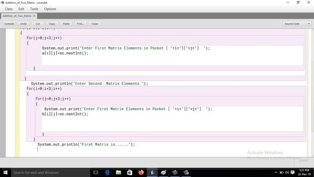This screenshot has width=314, height=177.
Task: Open File Explorer from the taskbar
Action: click(119, 173)
